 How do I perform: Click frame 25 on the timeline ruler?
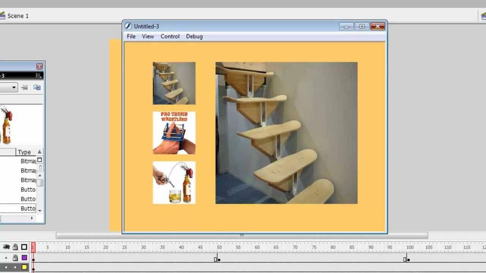125,247
